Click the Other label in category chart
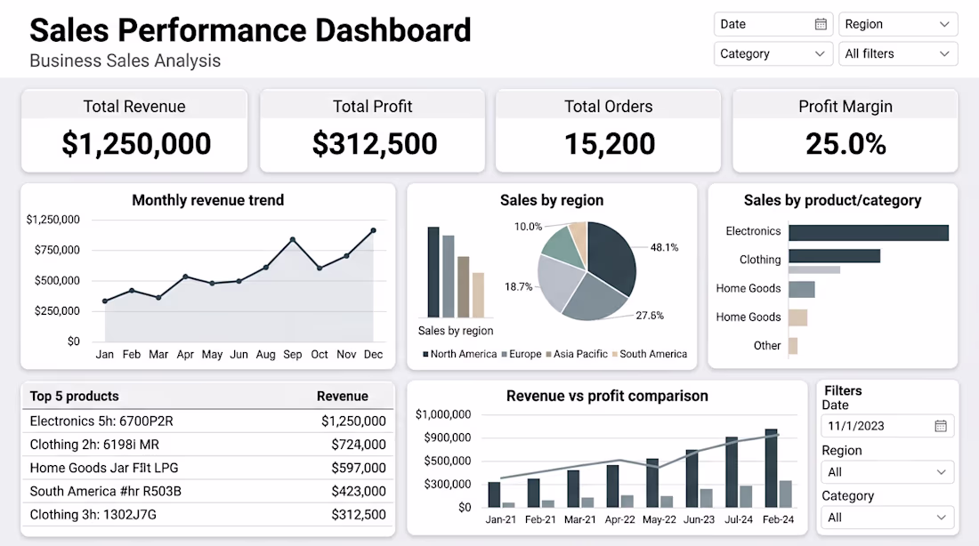 pyautogui.click(x=766, y=346)
